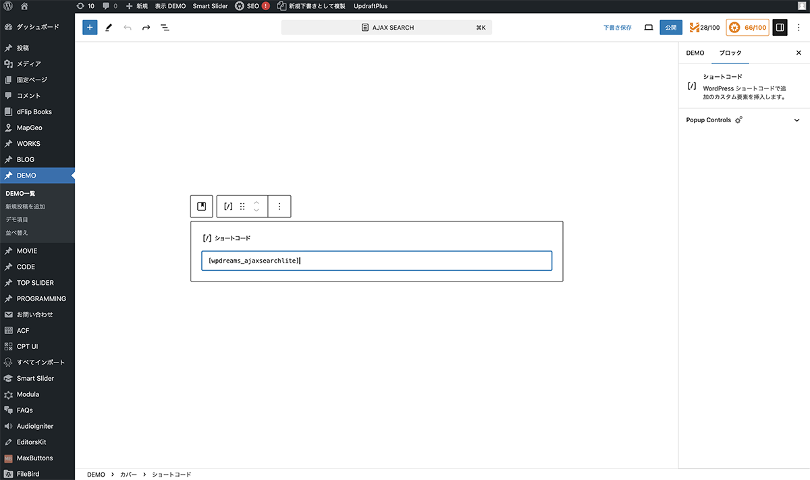Click 下書き保存 save draft link
The height and width of the screenshot is (480, 810).
618,28
